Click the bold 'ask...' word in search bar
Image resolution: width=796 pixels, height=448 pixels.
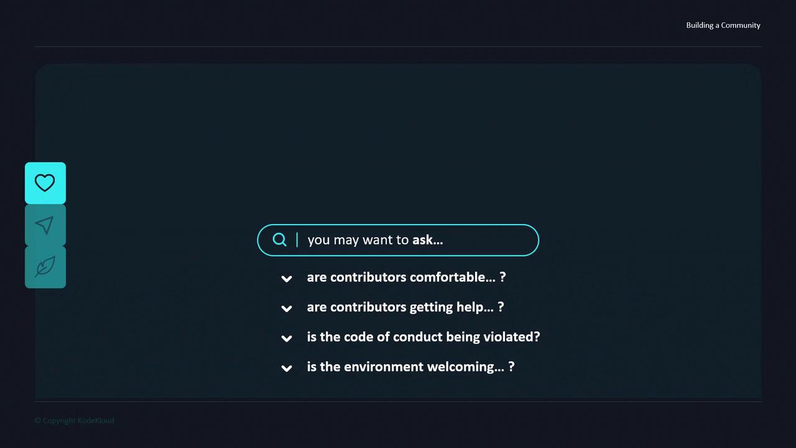coord(427,240)
